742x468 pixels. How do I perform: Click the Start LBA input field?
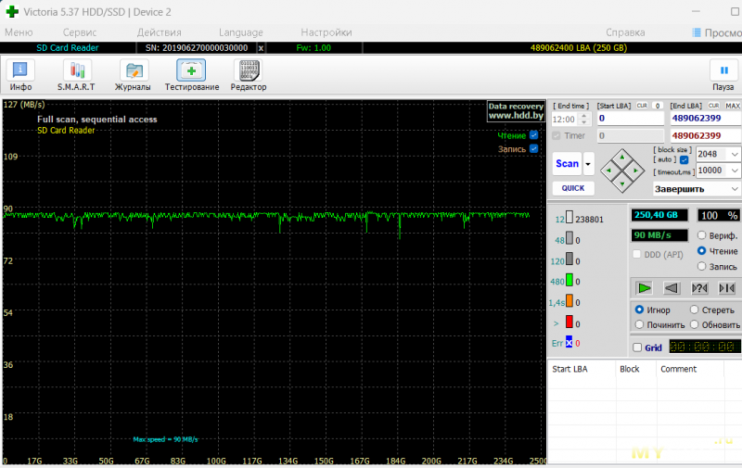tap(631, 119)
